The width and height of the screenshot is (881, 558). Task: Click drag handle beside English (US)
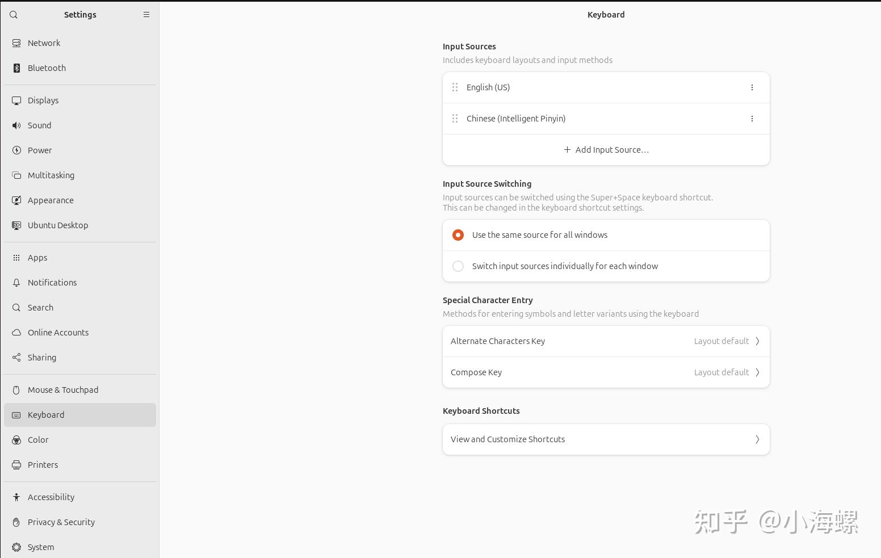tap(455, 87)
